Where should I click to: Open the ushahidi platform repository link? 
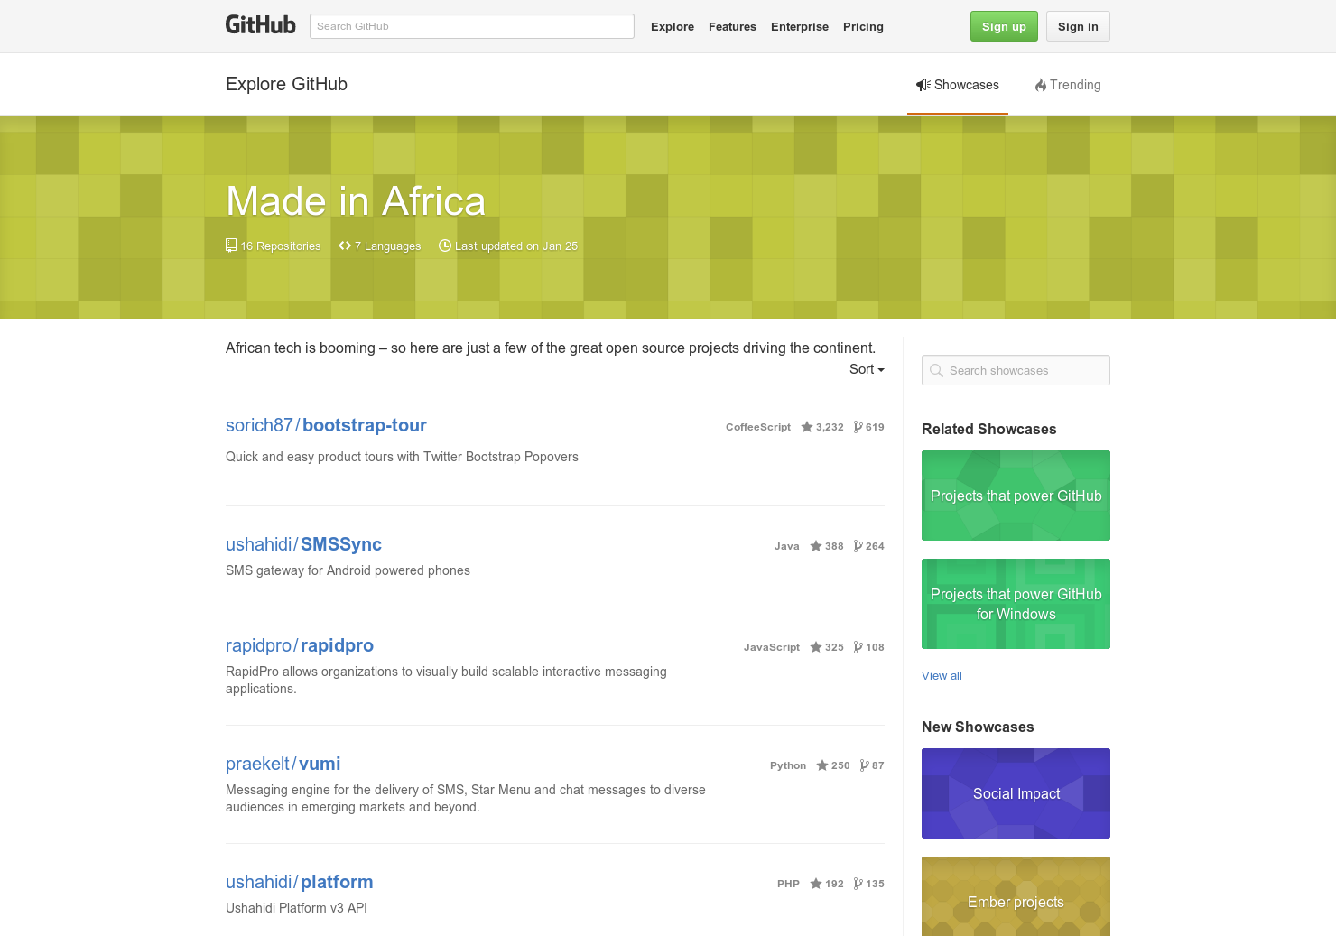coord(337,882)
